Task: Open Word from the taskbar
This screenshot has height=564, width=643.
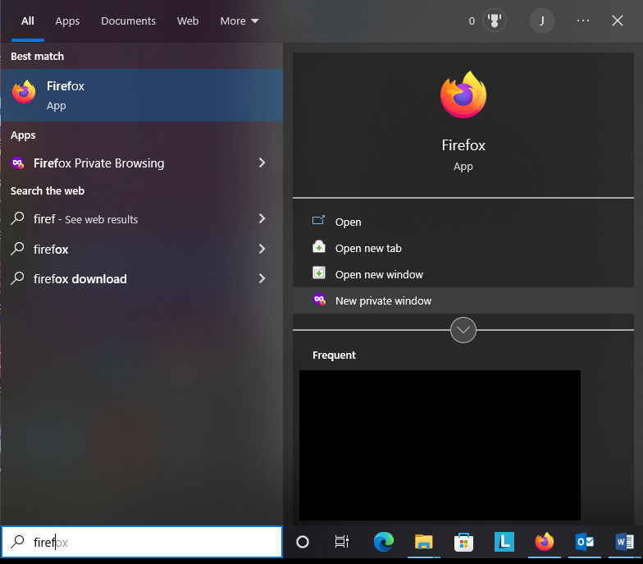Action: [625, 542]
